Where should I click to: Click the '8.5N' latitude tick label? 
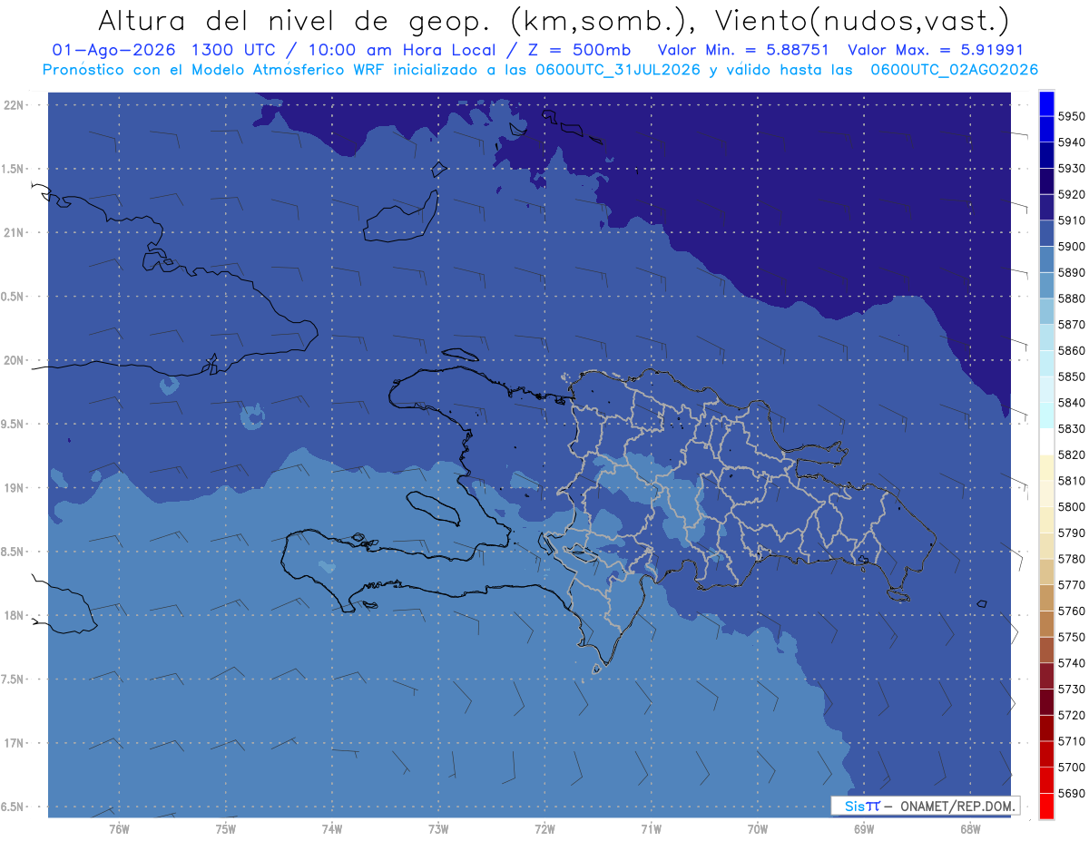[13, 552]
